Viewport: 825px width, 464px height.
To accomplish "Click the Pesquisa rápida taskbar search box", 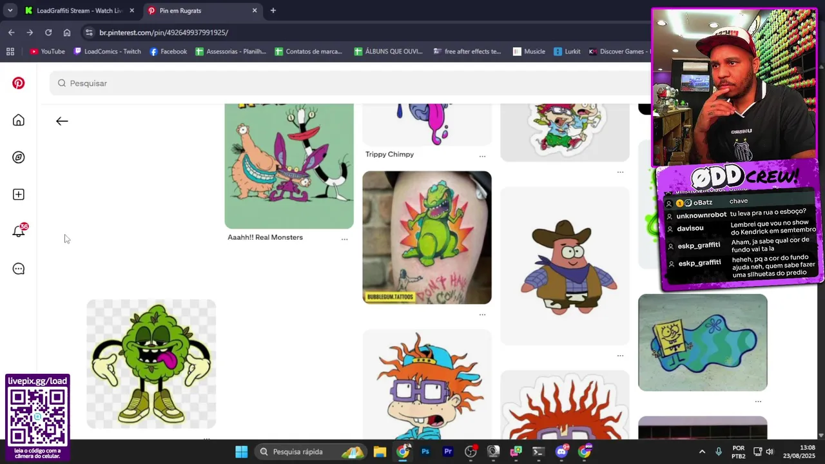I will (309, 452).
